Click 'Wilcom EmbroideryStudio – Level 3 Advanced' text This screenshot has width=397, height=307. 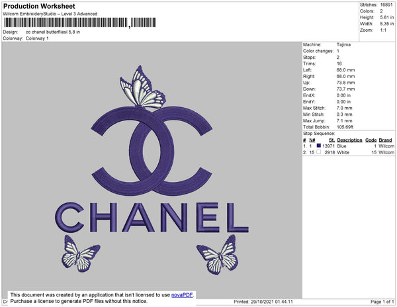click(x=50, y=14)
